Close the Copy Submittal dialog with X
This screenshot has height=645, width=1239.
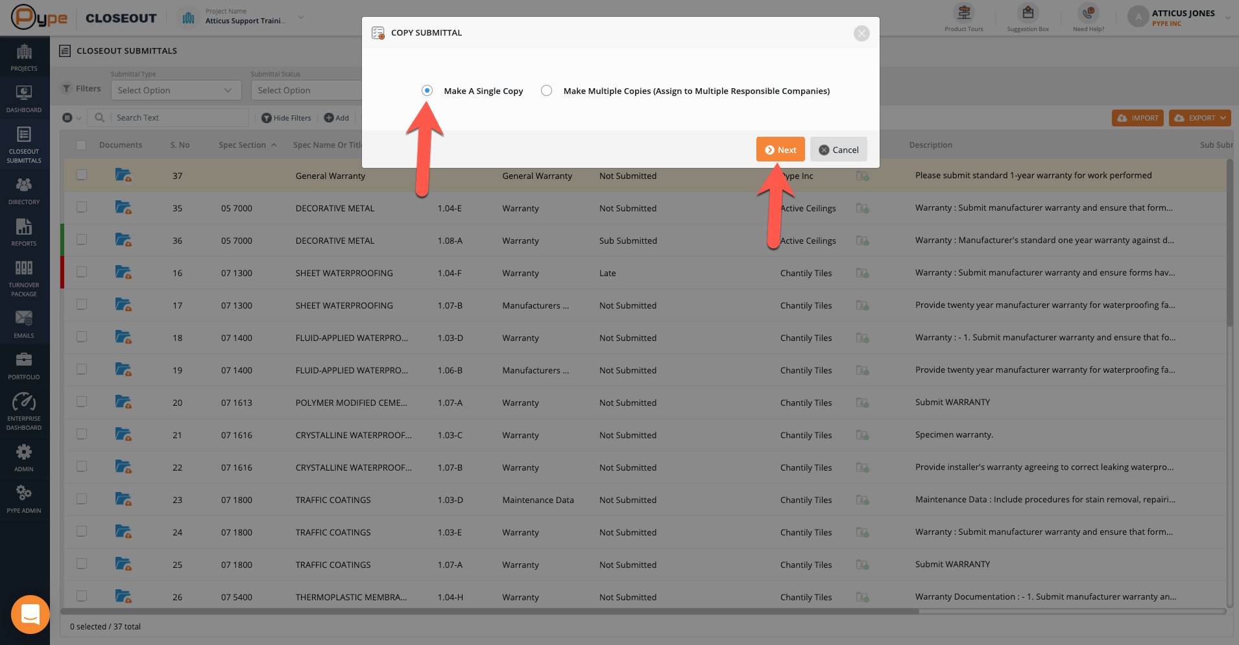[x=861, y=33]
